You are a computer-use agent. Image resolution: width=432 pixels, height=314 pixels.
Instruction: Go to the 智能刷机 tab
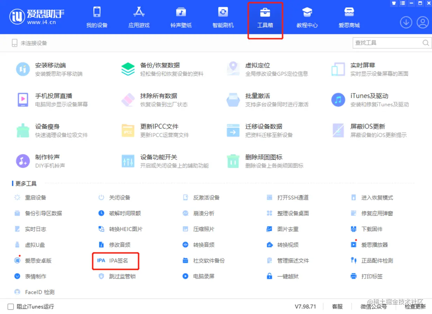click(x=223, y=17)
